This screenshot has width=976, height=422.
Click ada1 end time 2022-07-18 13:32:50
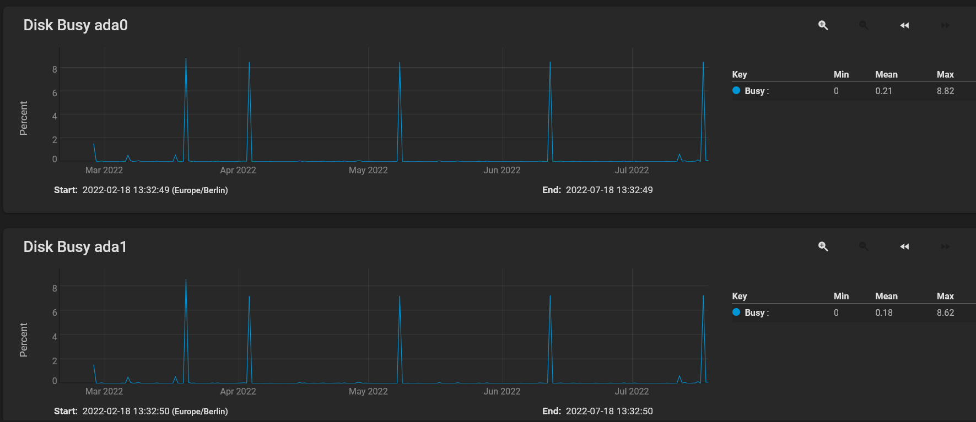click(609, 411)
